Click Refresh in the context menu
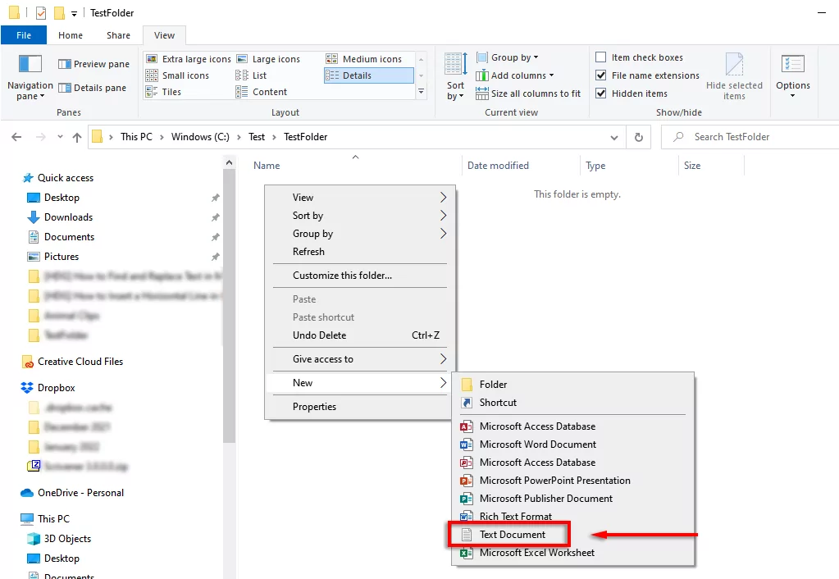The width and height of the screenshot is (839, 579). (x=359, y=252)
